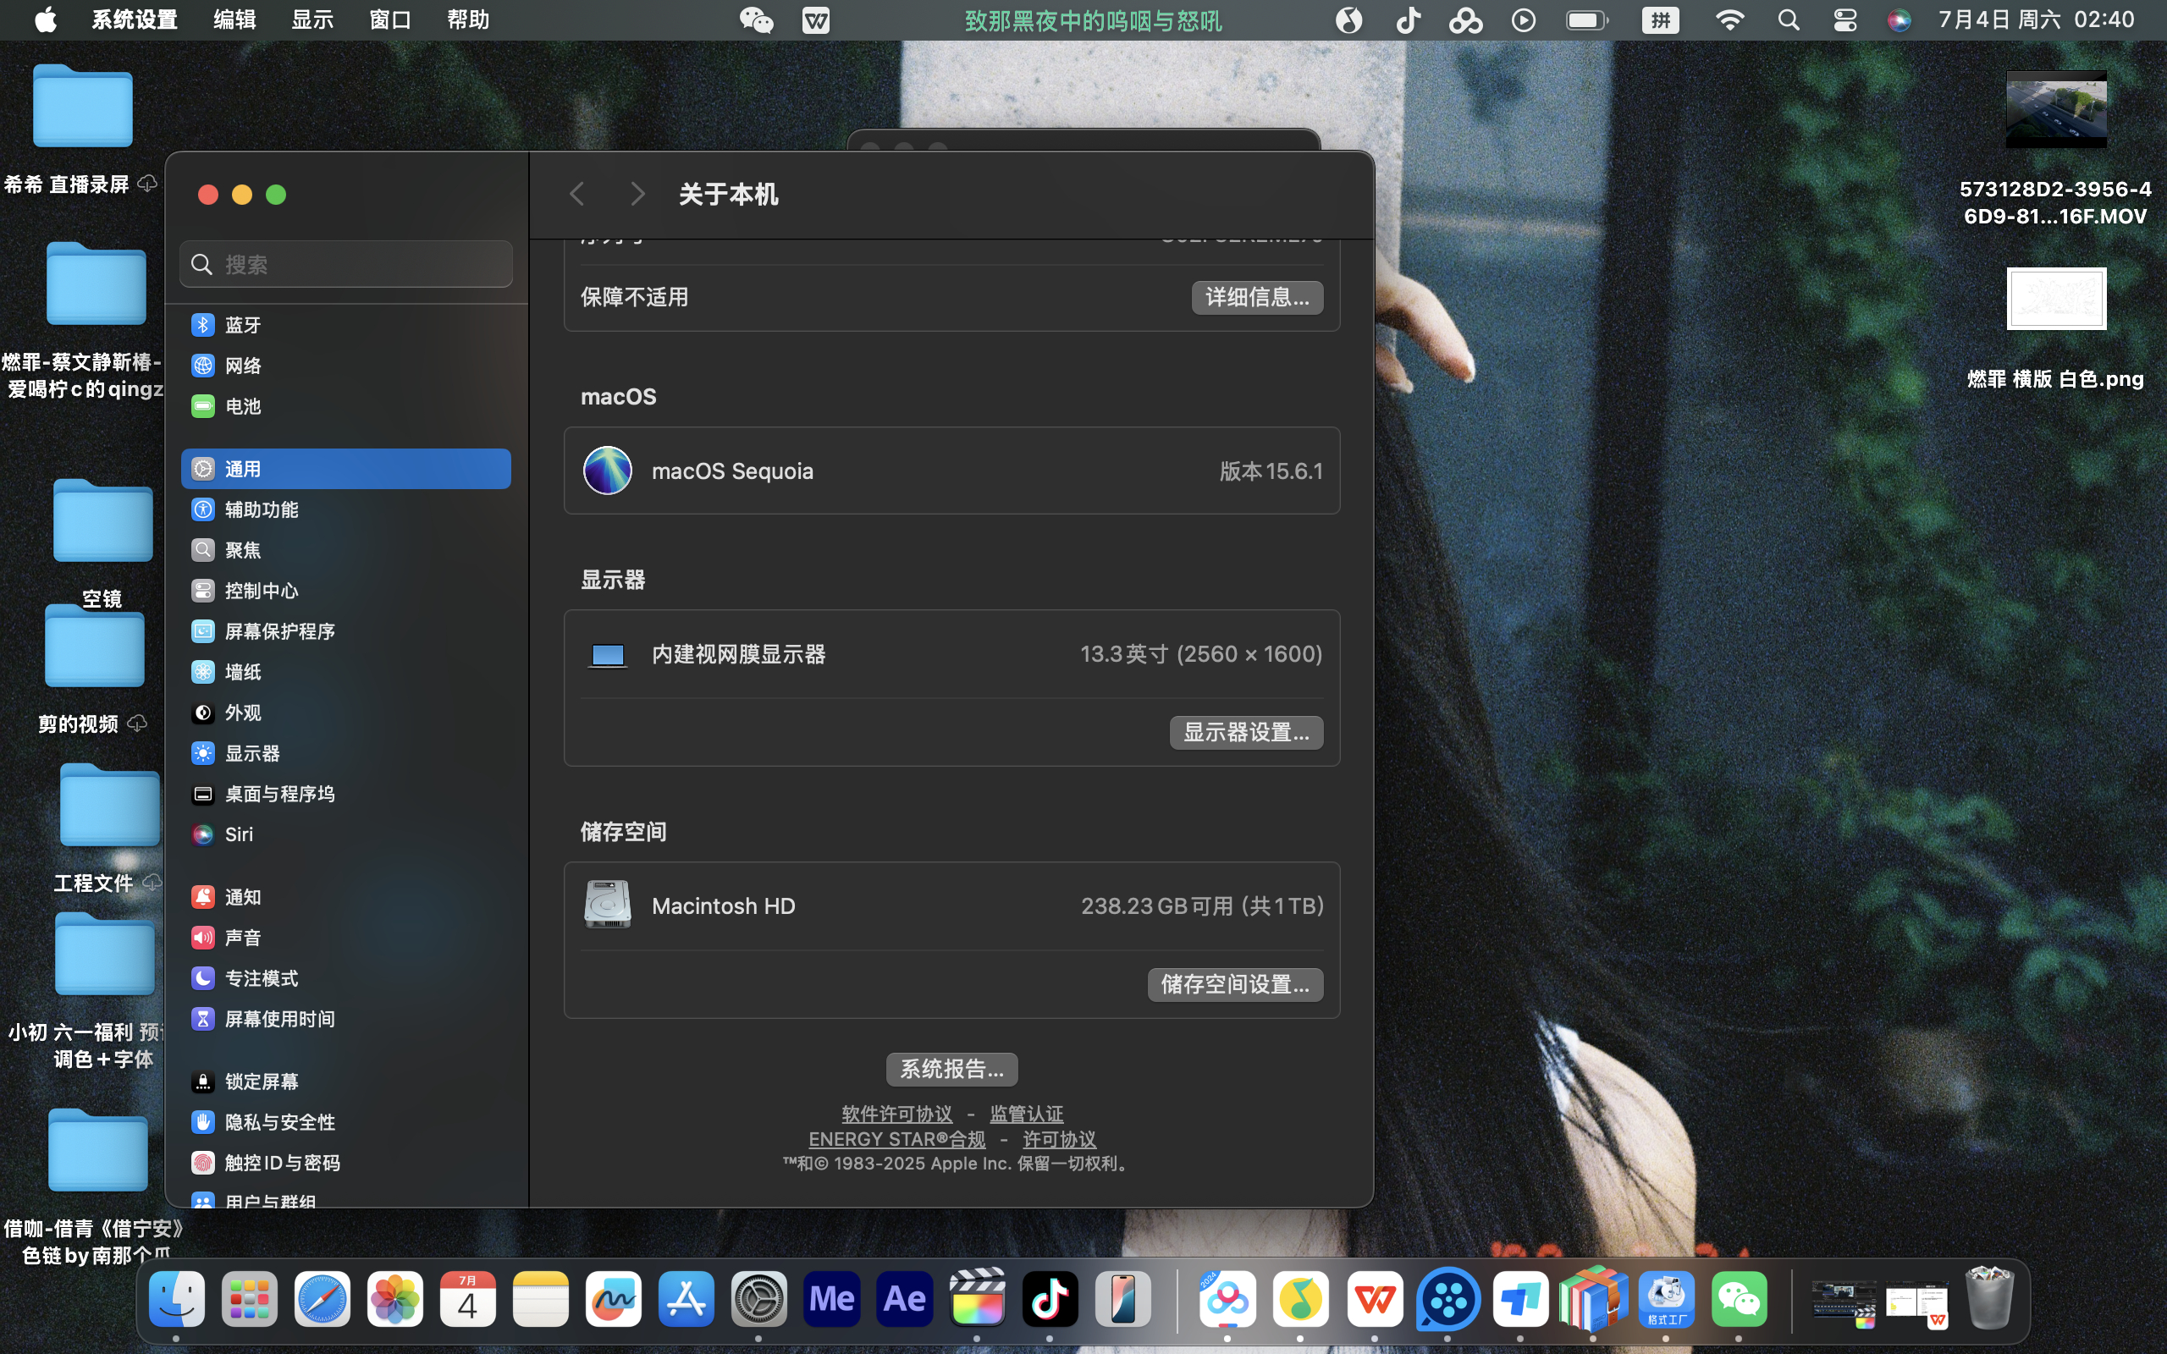Open the 网络 settings in the sidebar
2167x1354 pixels.
[x=345, y=366]
